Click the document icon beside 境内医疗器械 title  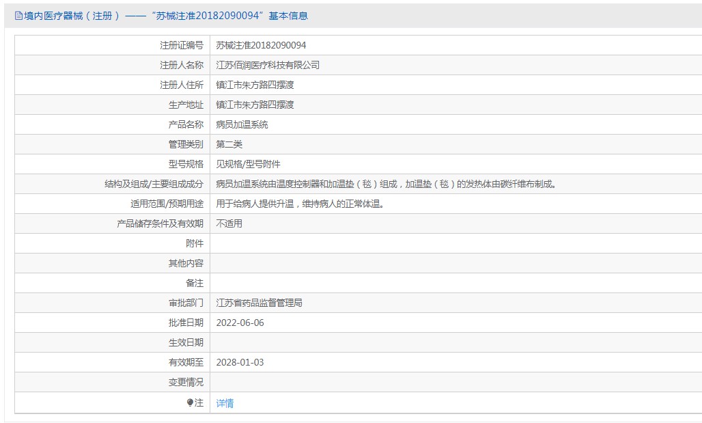[18, 16]
